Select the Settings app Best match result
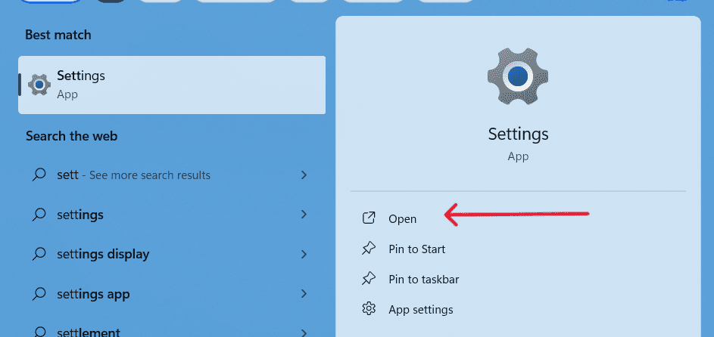Image resolution: width=714 pixels, height=337 pixels. tap(172, 84)
